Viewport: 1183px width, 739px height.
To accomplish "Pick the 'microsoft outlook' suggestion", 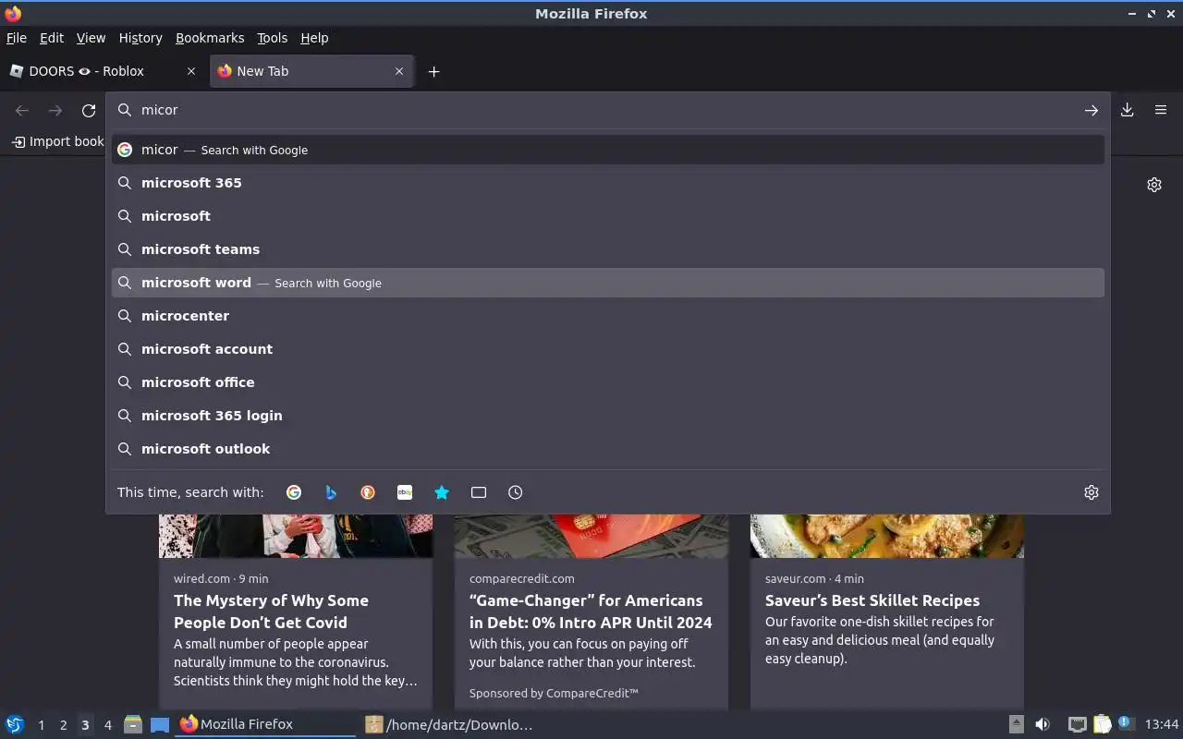I will pyautogui.click(x=608, y=449).
